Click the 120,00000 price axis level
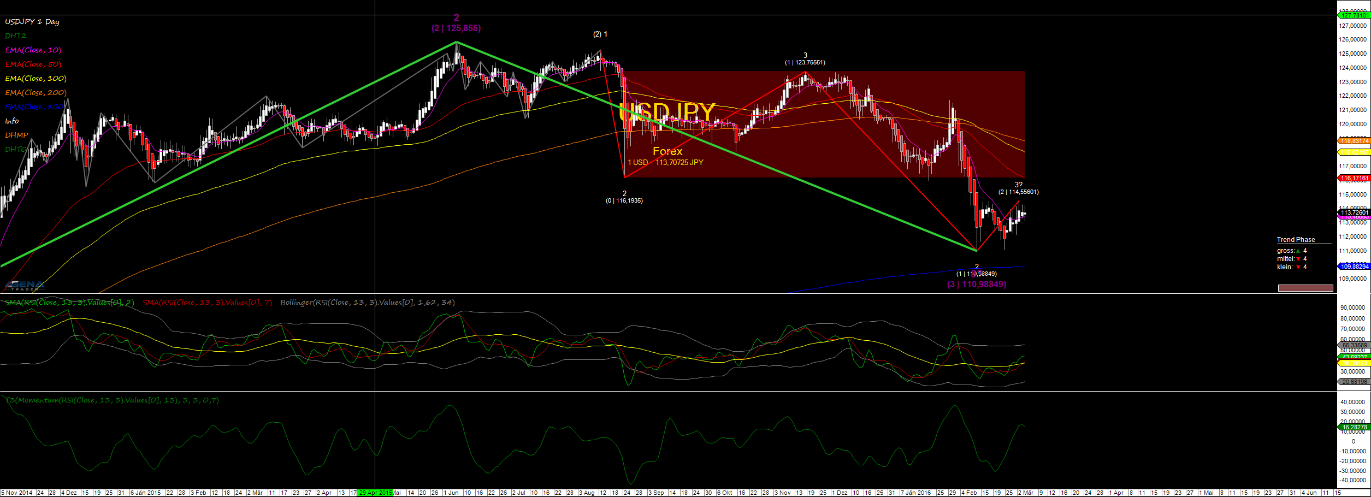The image size is (1371, 497). click(x=1352, y=125)
